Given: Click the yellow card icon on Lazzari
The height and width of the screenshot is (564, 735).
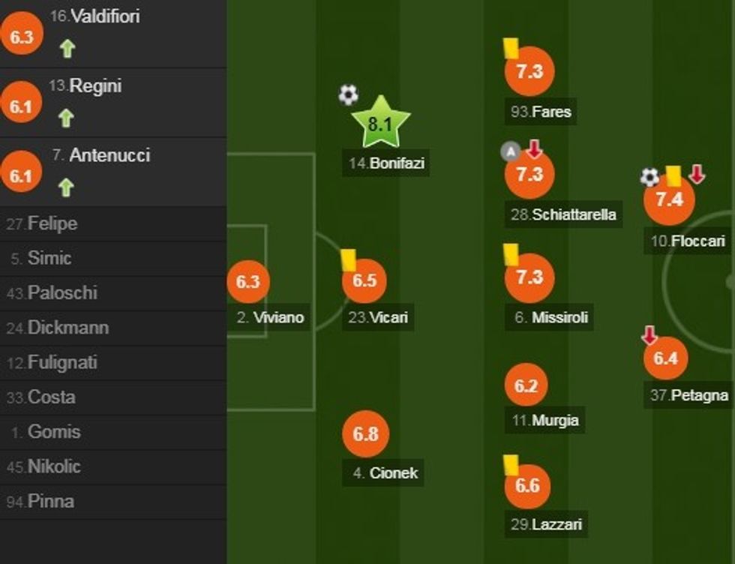Looking at the screenshot, I should coord(511,464).
